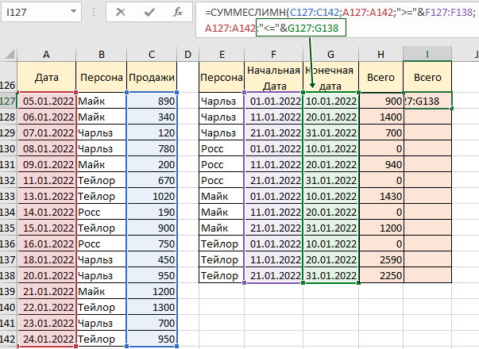
Task: Select row 135 header
Action: [x=8, y=228]
